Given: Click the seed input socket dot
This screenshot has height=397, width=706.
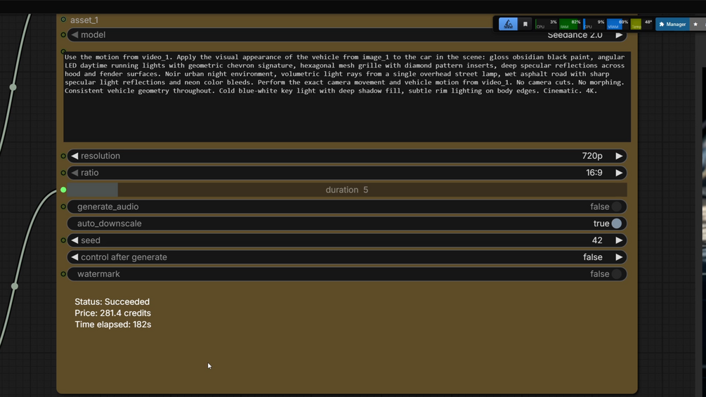Looking at the screenshot, I should (x=63, y=240).
